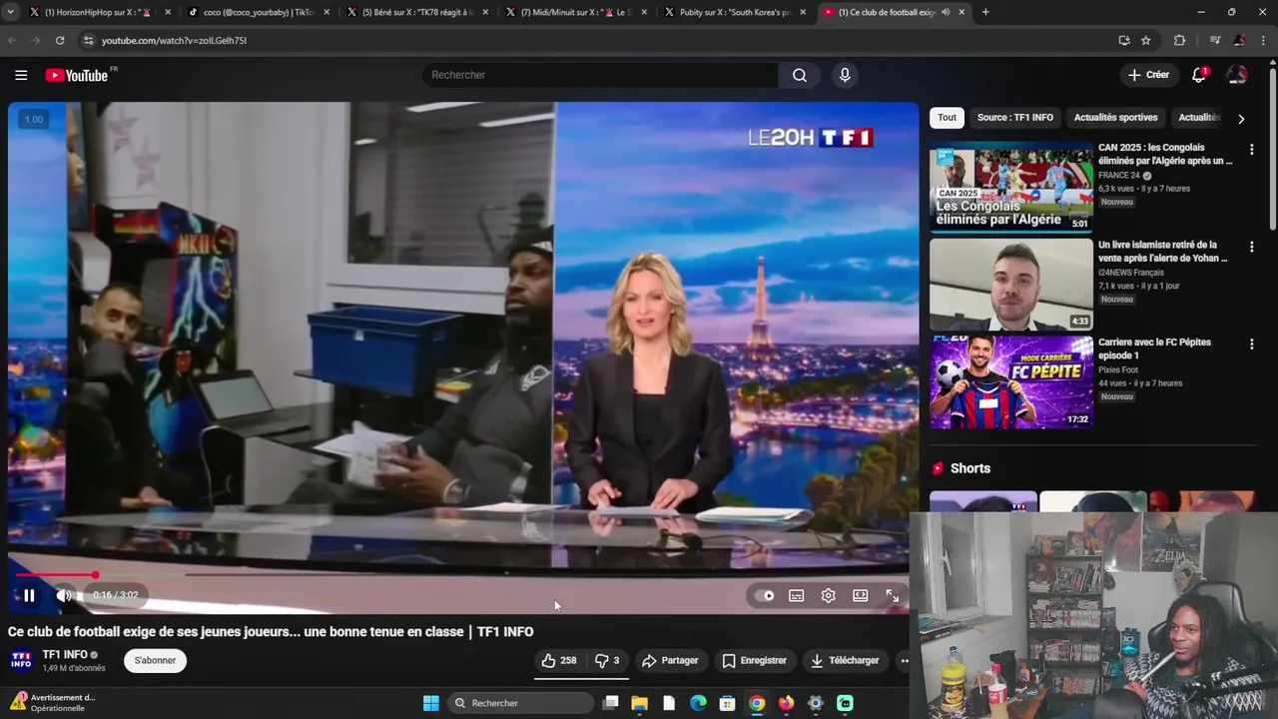1278x719 pixels.
Task: Mute the video volume speaker icon
Action: pos(63,595)
